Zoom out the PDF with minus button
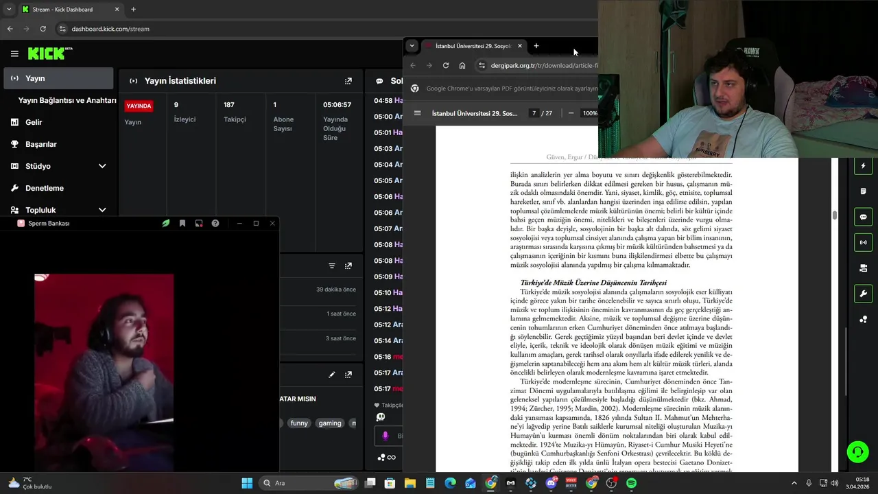This screenshot has width=878, height=494. click(x=571, y=113)
